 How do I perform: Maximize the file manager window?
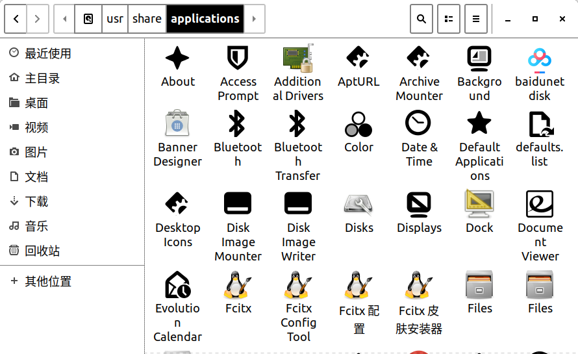click(535, 19)
